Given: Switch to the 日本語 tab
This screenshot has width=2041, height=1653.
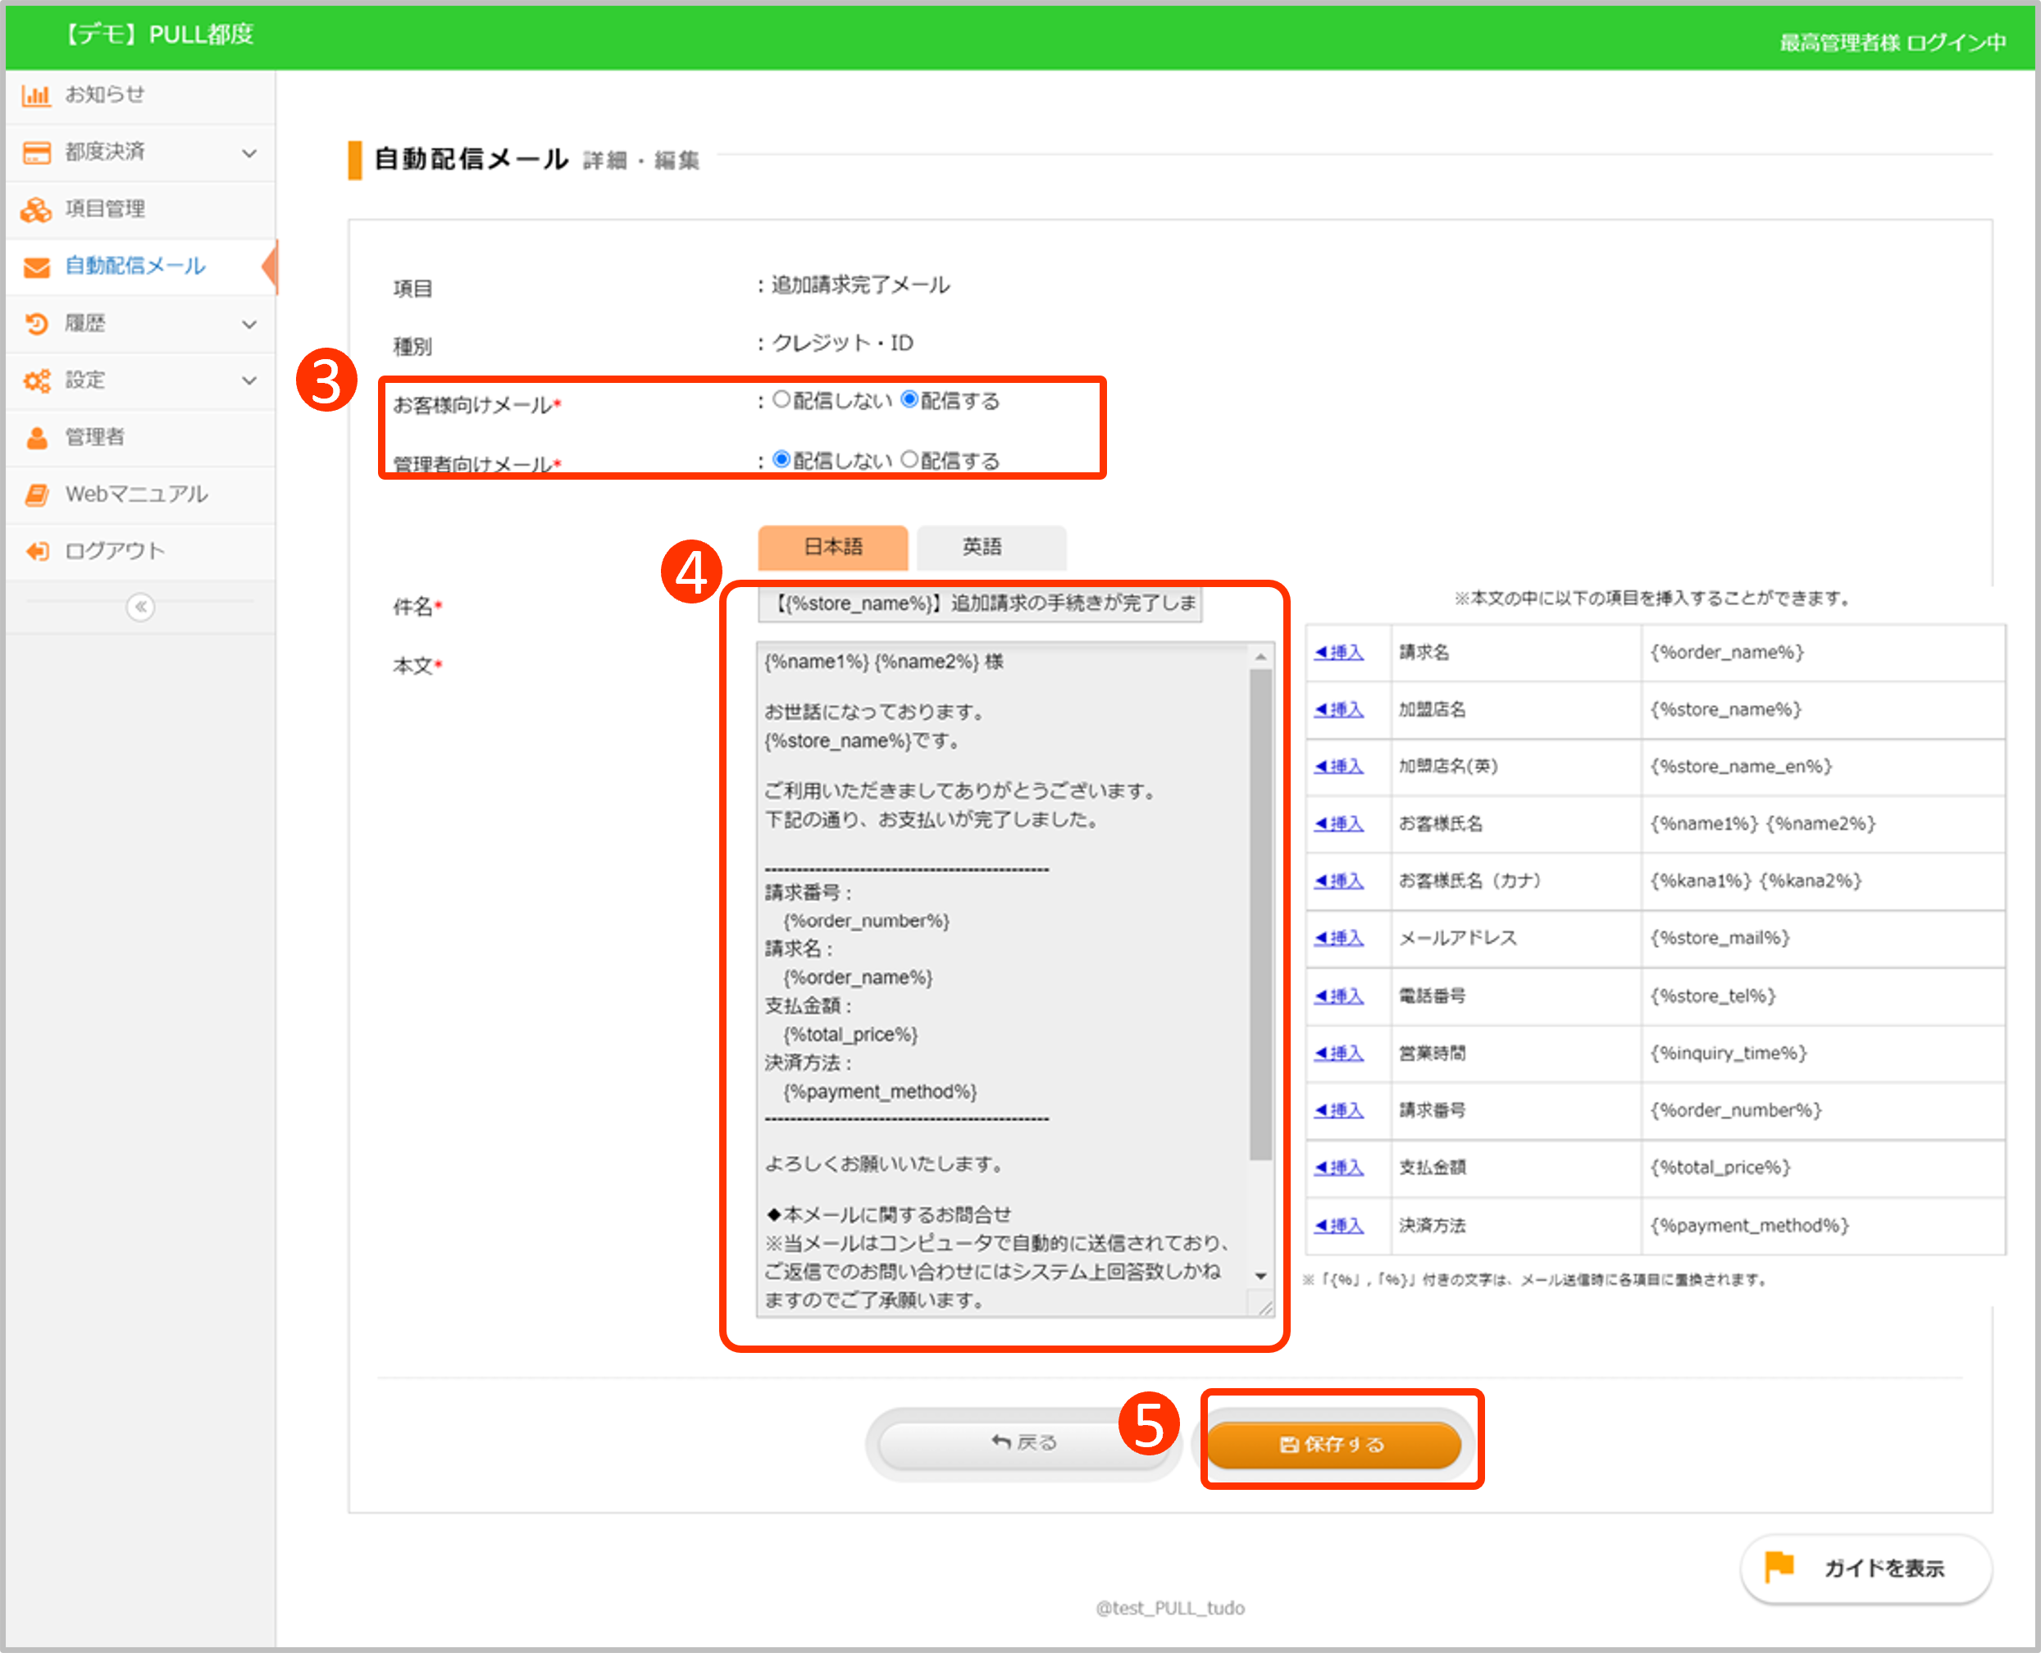Looking at the screenshot, I should [832, 547].
